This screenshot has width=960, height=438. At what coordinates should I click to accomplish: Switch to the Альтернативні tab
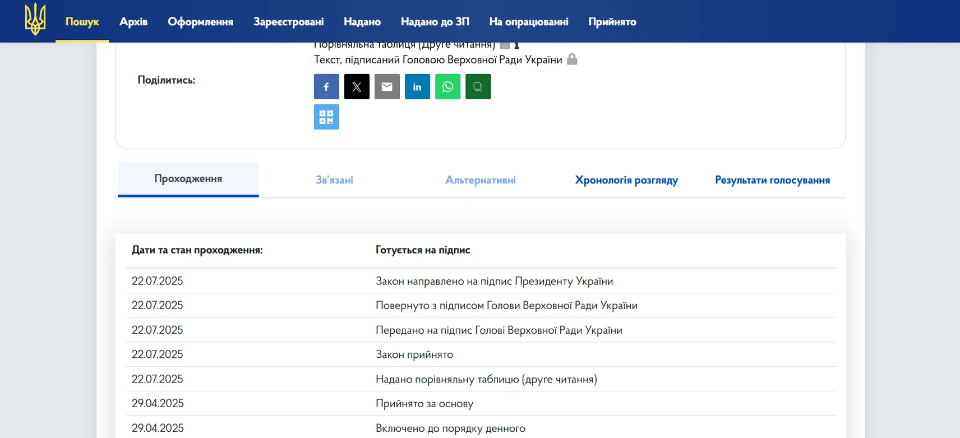tap(480, 180)
